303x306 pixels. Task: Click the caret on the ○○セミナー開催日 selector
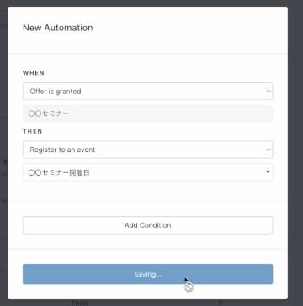point(268,172)
